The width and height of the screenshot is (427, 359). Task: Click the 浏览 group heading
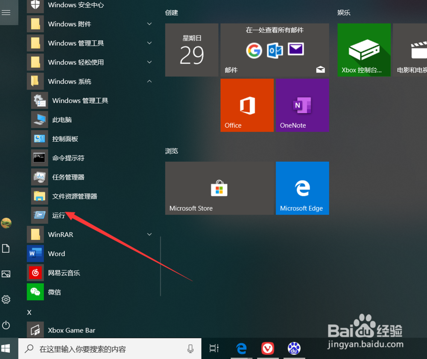coord(172,151)
